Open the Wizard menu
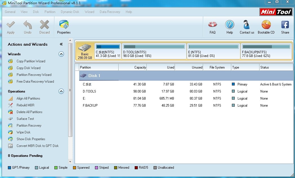295x178 pixels. (89, 12)
